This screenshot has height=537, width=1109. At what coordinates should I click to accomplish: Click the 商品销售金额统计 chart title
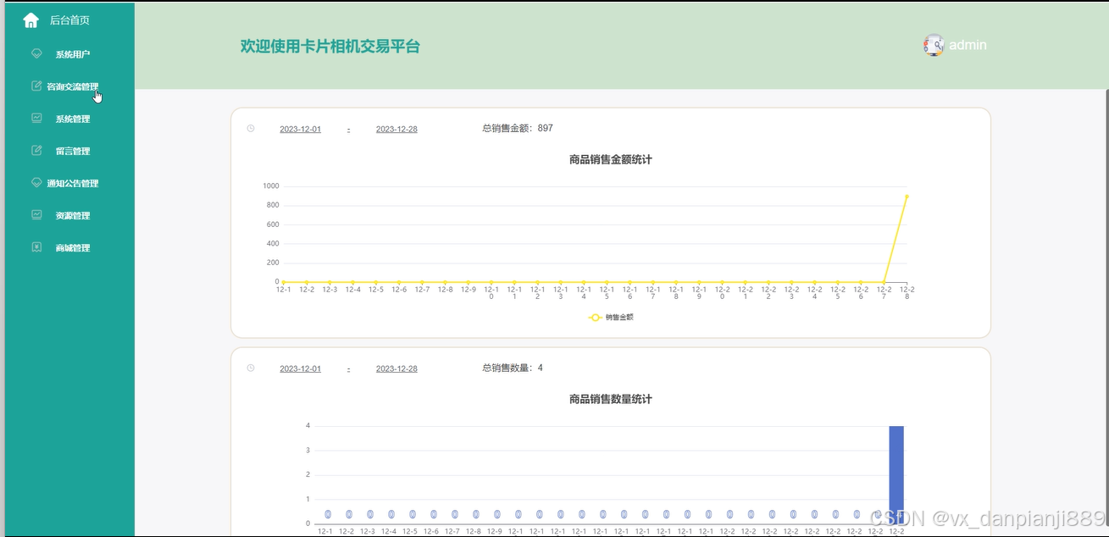coord(611,159)
